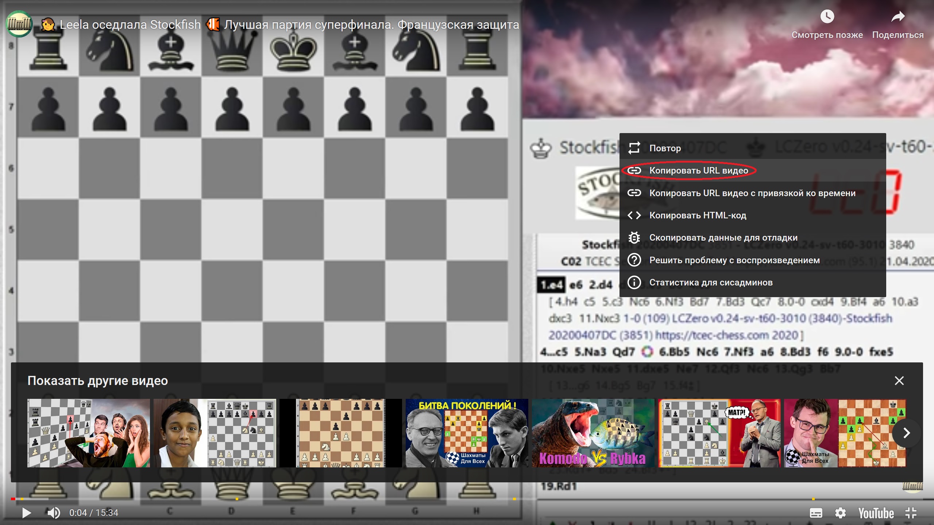Close the 'Показать другие видео' panel
934x525 pixels.
point(899,381)
